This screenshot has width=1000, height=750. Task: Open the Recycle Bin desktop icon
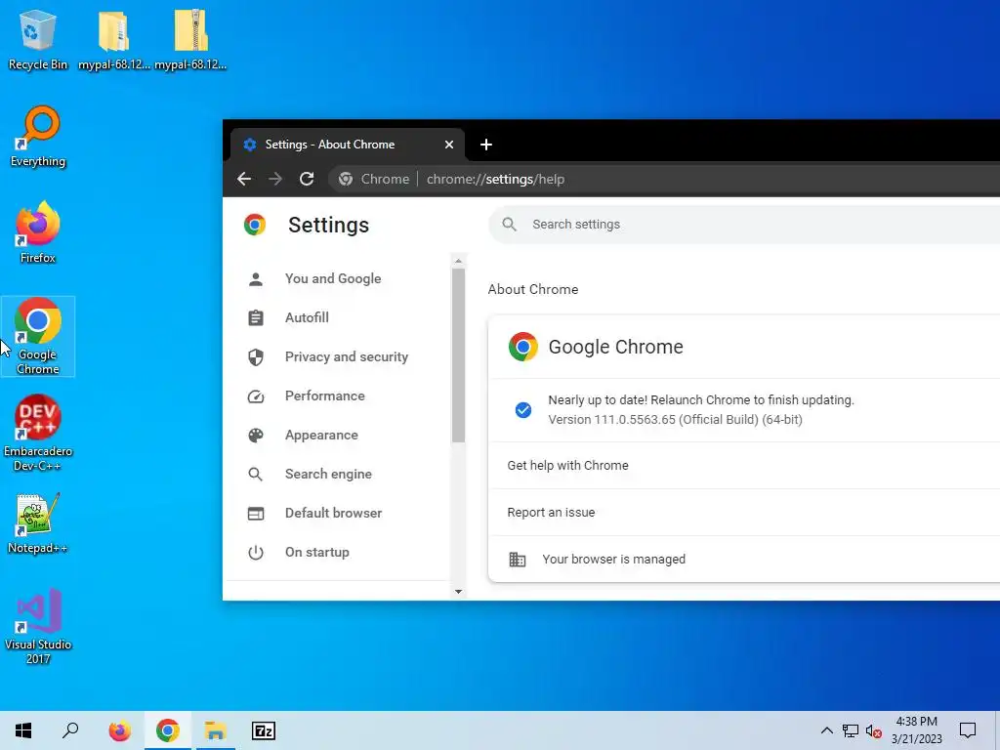point(38,39)
